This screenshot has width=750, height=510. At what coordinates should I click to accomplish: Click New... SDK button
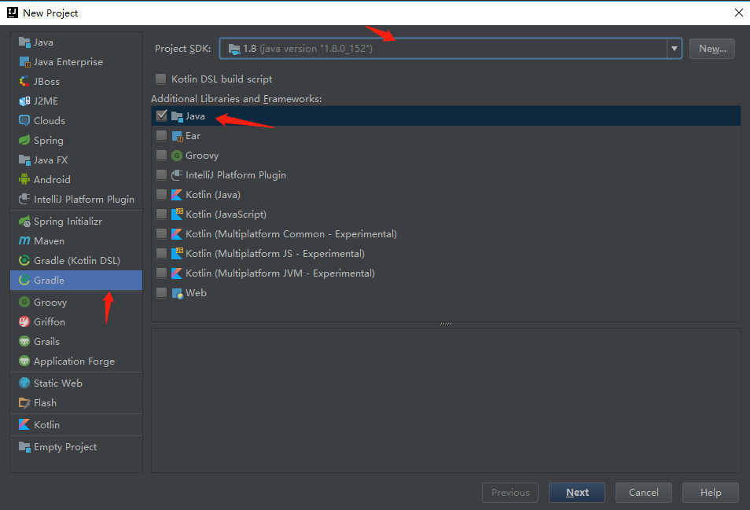712,48
